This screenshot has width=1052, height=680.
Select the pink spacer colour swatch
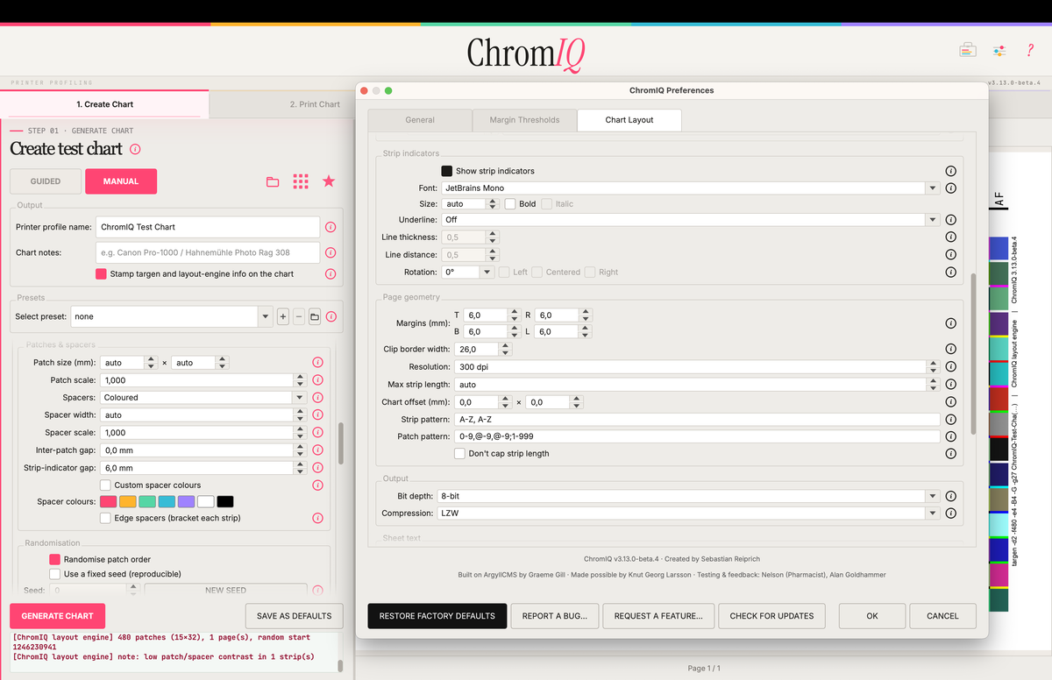tap(109, 502)
